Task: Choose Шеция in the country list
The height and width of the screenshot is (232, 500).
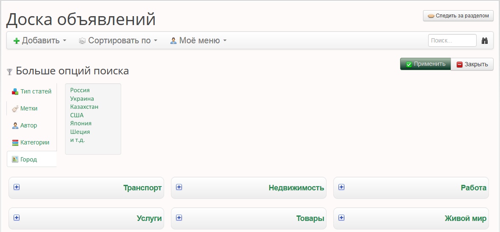Action: 80,132
